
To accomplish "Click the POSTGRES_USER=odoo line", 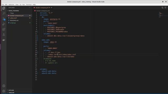I will point(55,30).
